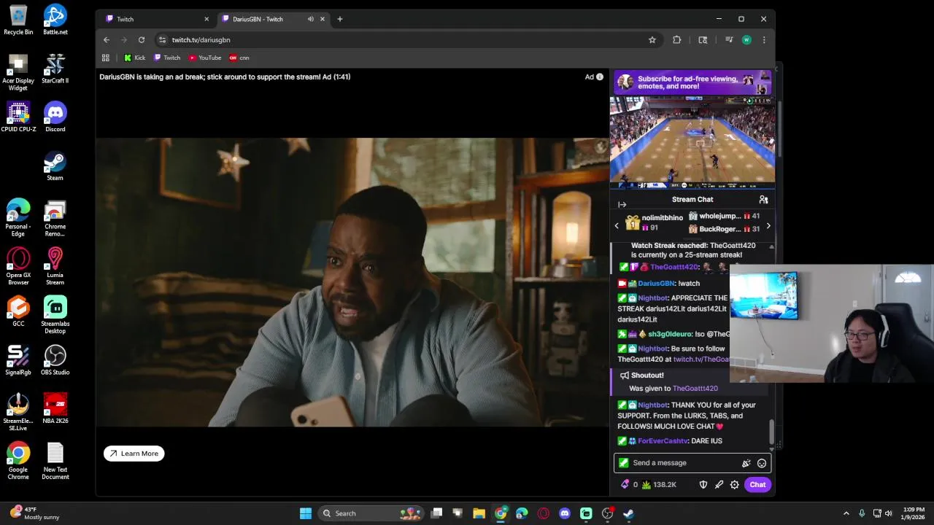The width and height of the screenshot is (934, 525).
Task: Open the taskbar Search box
Action: 371,513
